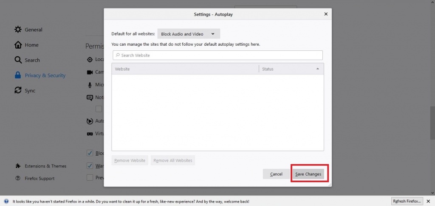The image size is (435, 206).
Task: Toggle the Prevent accessibility services checkbox
Action: click(x=90, y=178)
